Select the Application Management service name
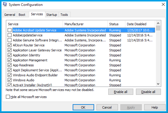This screenshot has width=168, height=113. coord(30,60)
